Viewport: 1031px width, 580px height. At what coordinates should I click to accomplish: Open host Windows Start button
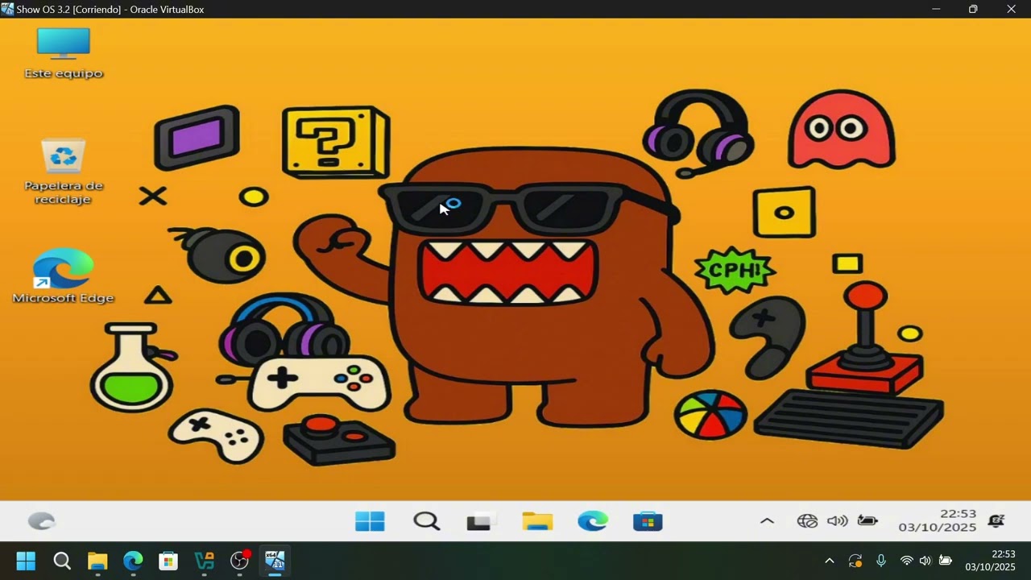point(26,561)
